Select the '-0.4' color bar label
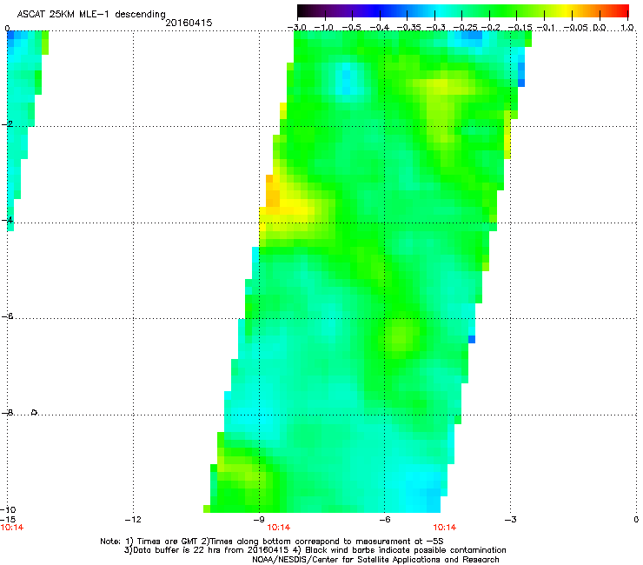Image resolution: width=643 pixels, height=565 pixels. pyautogui.click(x=380, y=28)
